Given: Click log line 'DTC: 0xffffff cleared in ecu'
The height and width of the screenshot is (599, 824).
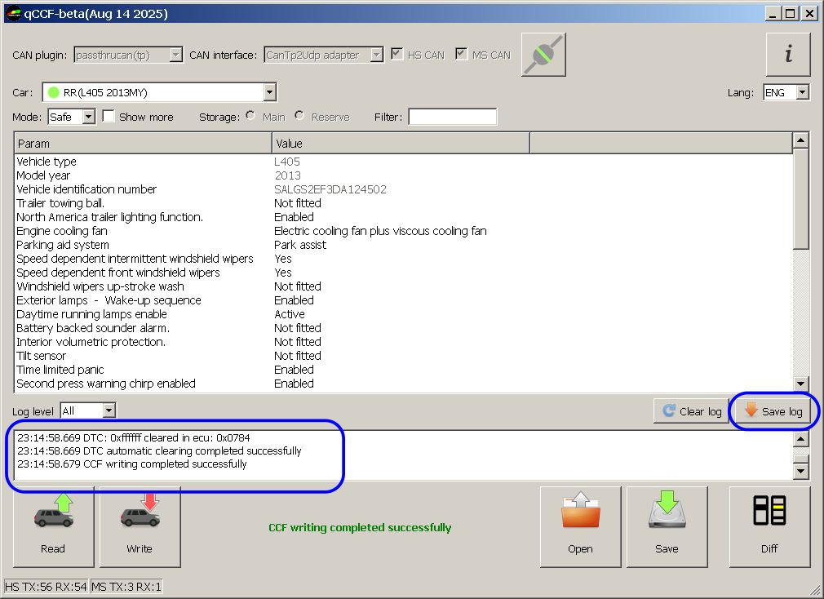Looking at the screenshot, I should pos(134,437).
